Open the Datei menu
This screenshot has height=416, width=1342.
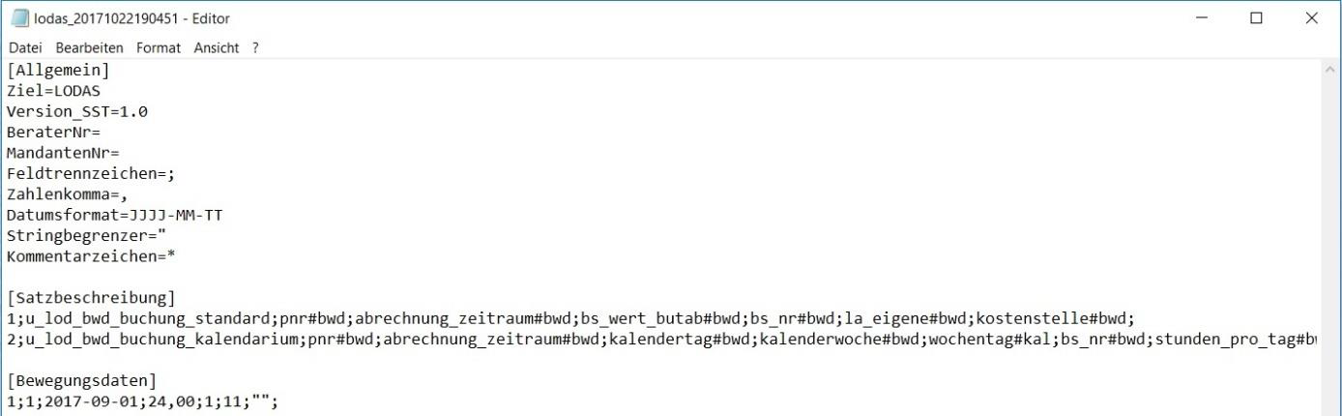pyautogui.click(x=25, y=47)
